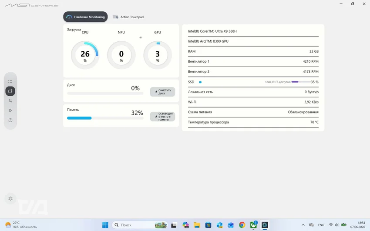This screenshot has width=370, height=231.
Task: Click the Диск usage progress bar
Action: [105, 94]
